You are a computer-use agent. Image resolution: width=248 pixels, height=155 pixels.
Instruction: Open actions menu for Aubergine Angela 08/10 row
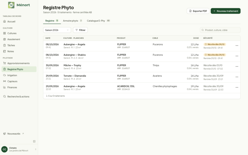point(237,45)
